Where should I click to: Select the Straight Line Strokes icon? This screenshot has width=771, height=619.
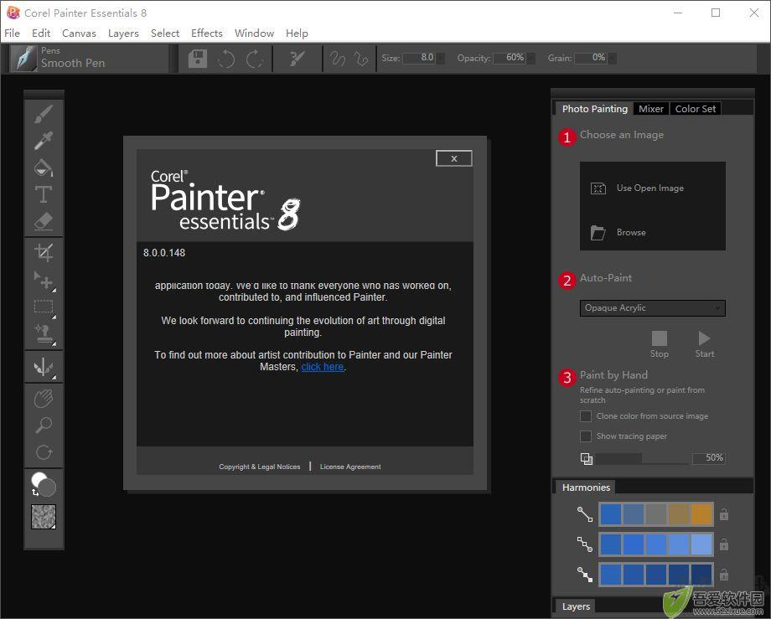click(361, 59)
